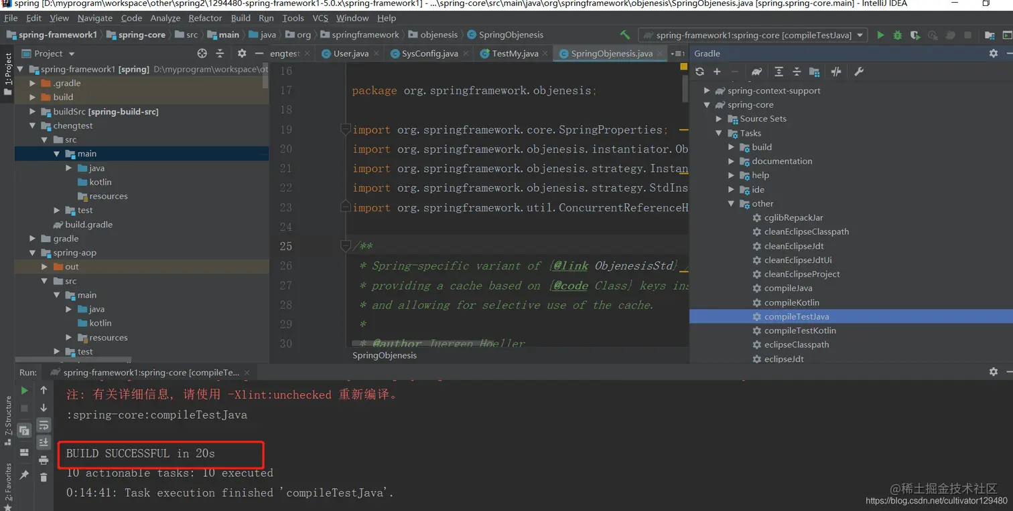Toggle offline mode in the Gradle toolbar
The height and width of the screenshot is (511, 1013).
[x=836, y=72]
